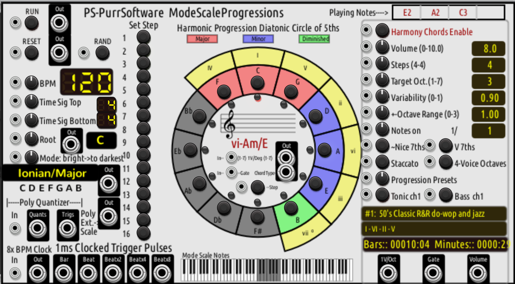Toggle the Bass ch1 button

tap(446, 195)
